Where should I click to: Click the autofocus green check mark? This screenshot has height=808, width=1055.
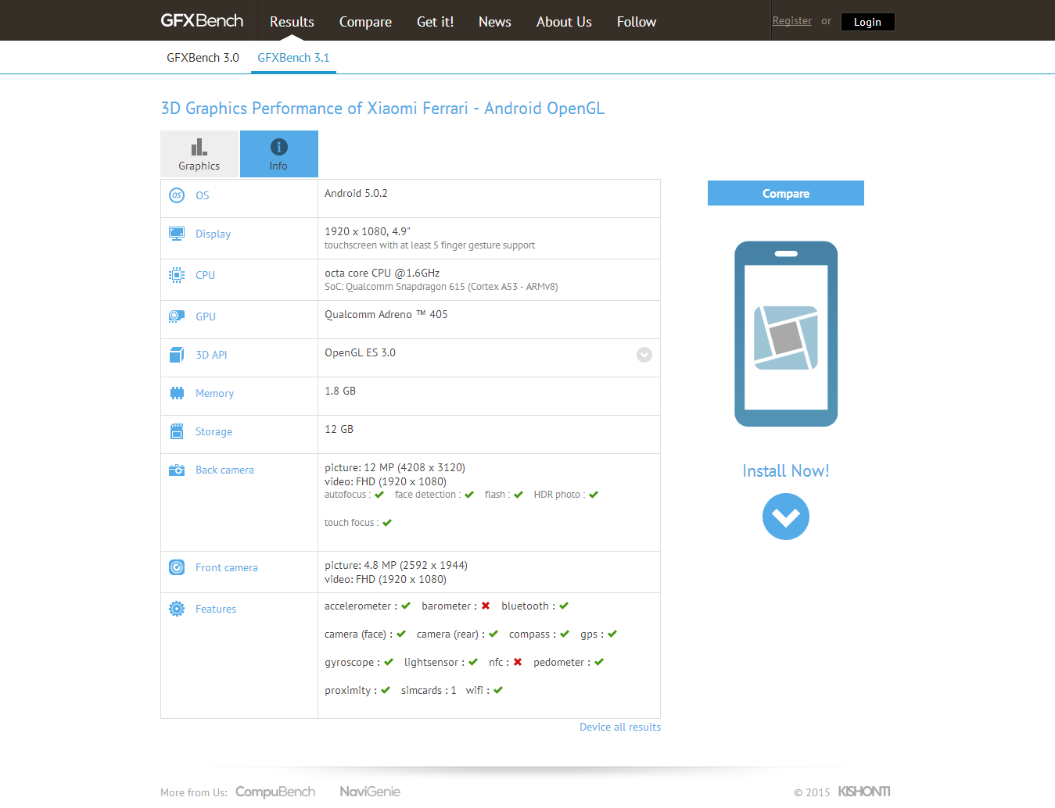point(379,495)
